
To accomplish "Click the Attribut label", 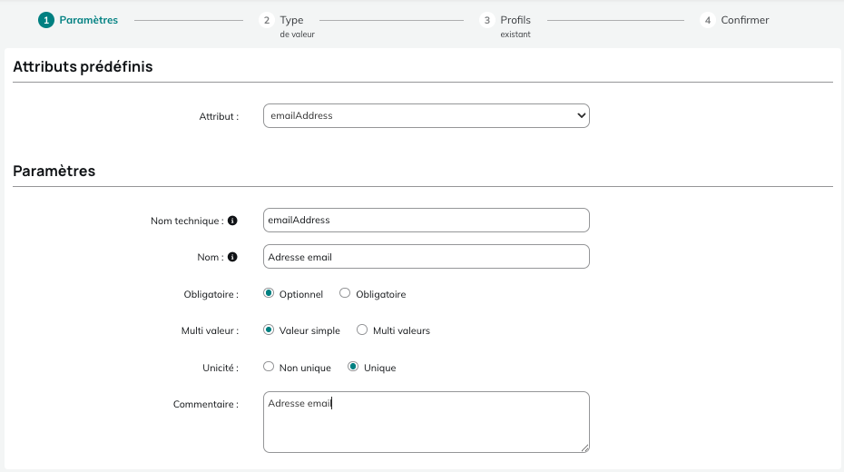I will tap(219, 117).
